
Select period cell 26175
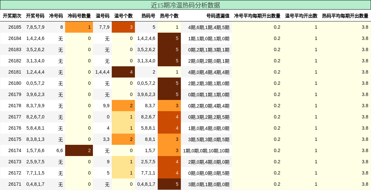(15, 139)
